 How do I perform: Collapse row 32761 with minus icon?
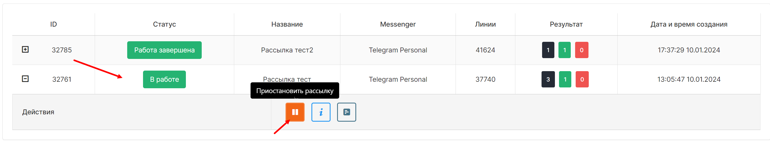point(25,79)
